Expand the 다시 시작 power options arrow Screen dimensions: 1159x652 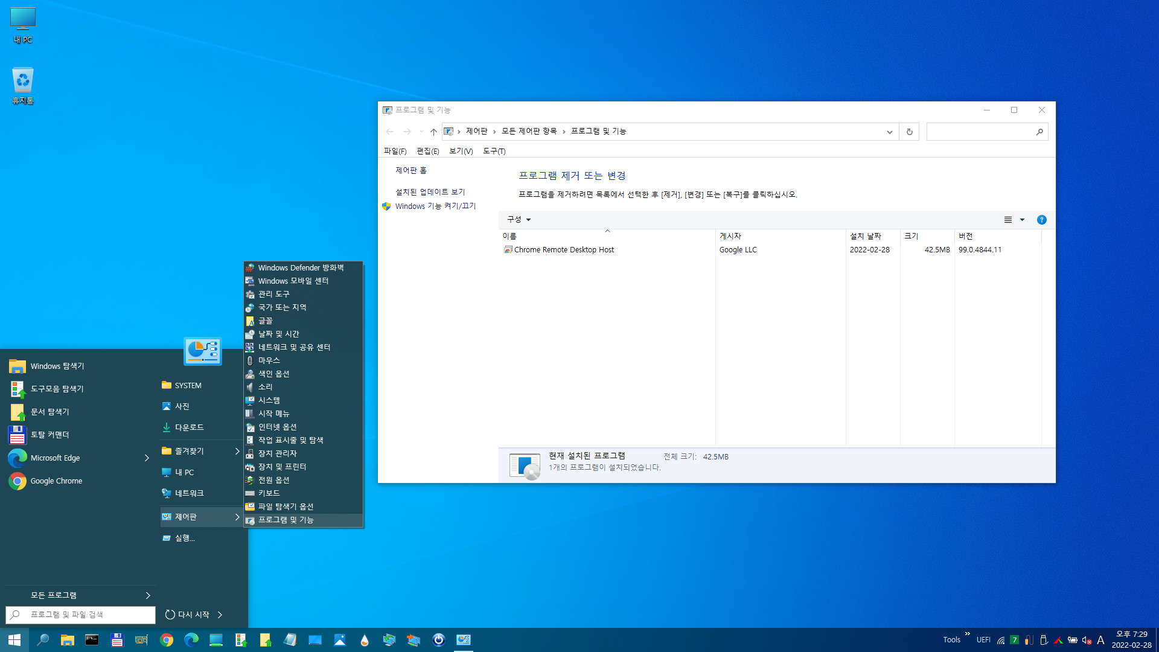pyautogui.click(x=220, y=615)
